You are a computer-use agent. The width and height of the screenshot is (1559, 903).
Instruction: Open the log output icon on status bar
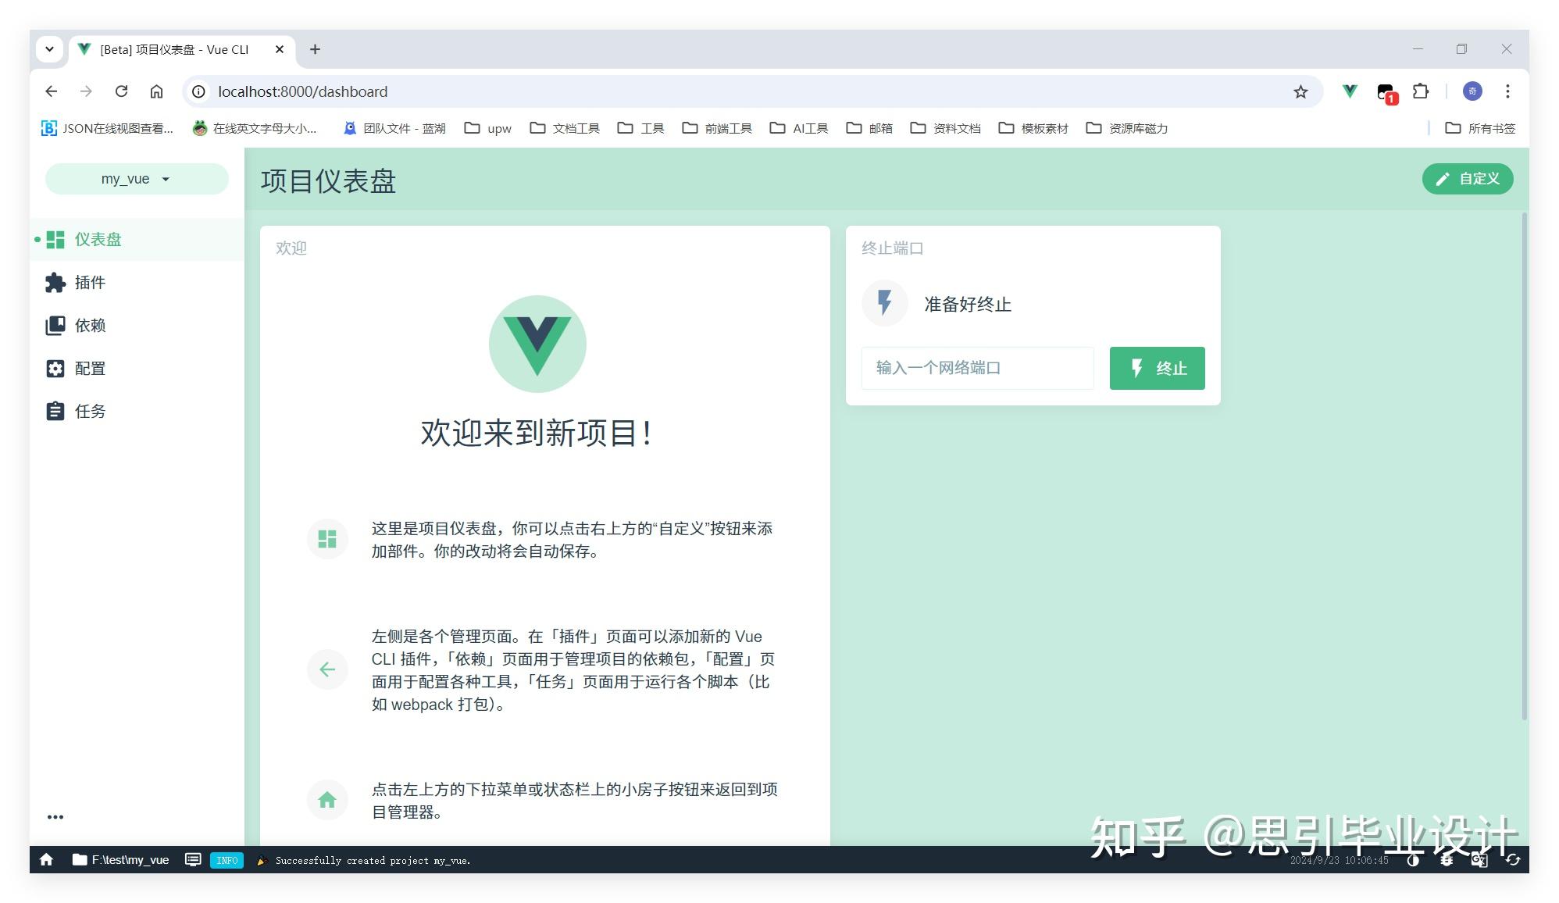(192, 860)
